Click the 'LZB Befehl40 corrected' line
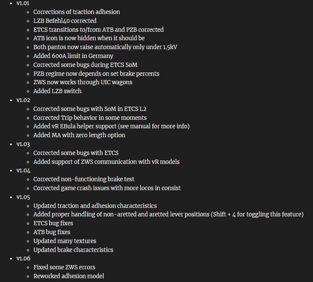This screenshot has height=282, width=313. click(x=65, y=21)
